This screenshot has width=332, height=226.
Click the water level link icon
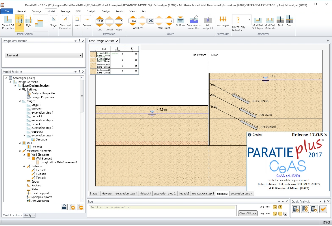click(x=151, y=20)
